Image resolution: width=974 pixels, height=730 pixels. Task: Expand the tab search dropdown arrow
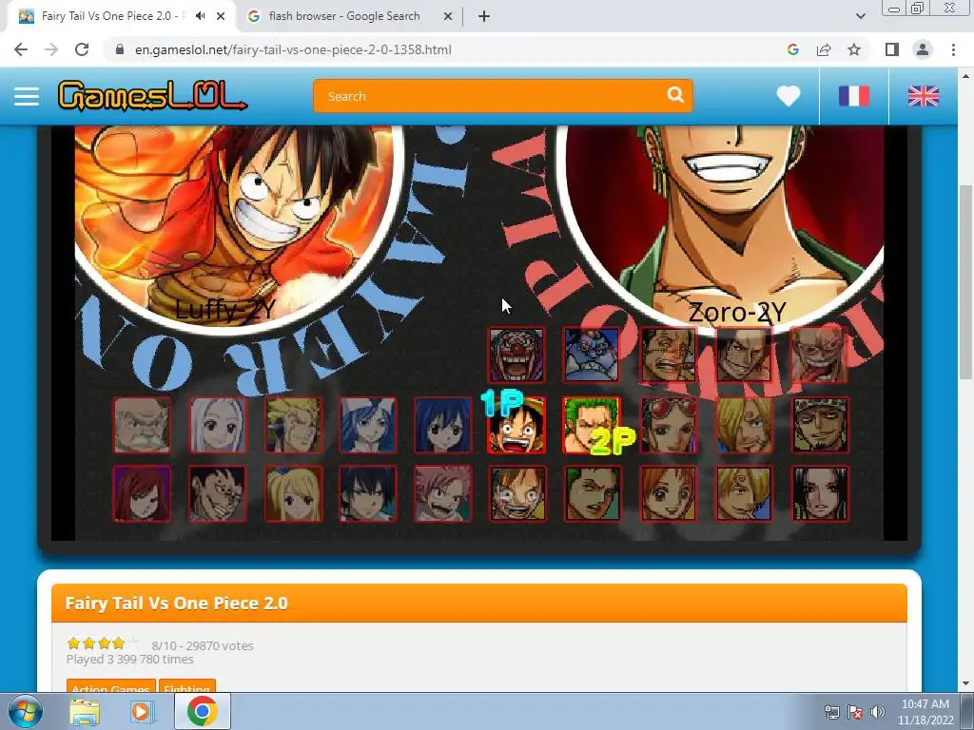[x=860, y=17]
